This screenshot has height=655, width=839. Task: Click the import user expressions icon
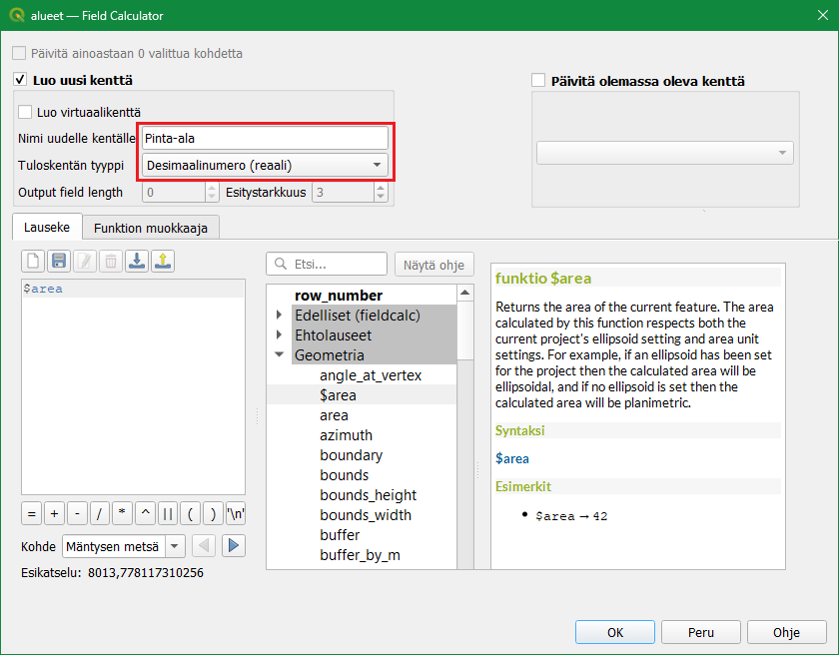coord(137,262)
